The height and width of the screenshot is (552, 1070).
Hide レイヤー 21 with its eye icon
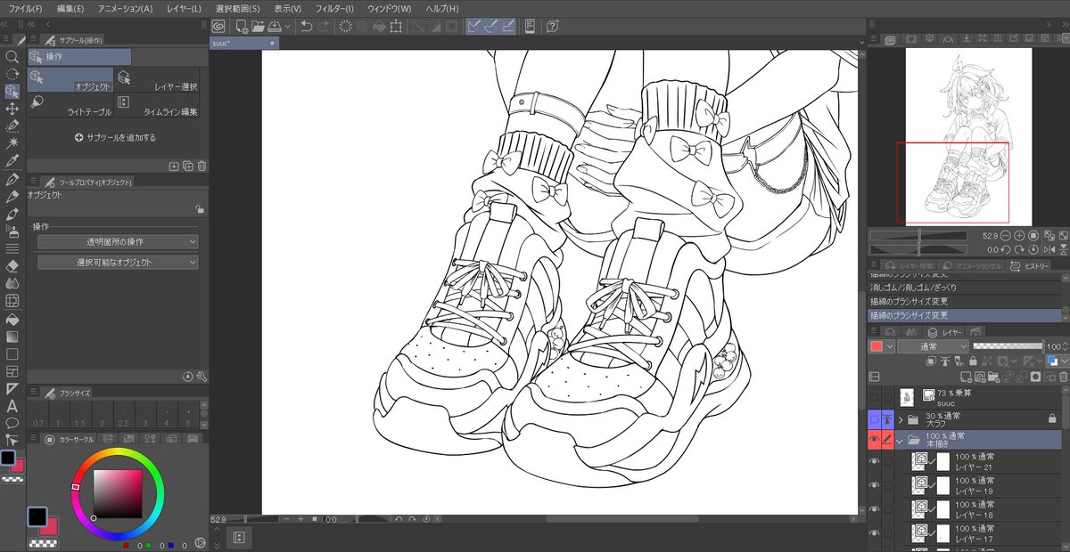[x=875, y=461]
